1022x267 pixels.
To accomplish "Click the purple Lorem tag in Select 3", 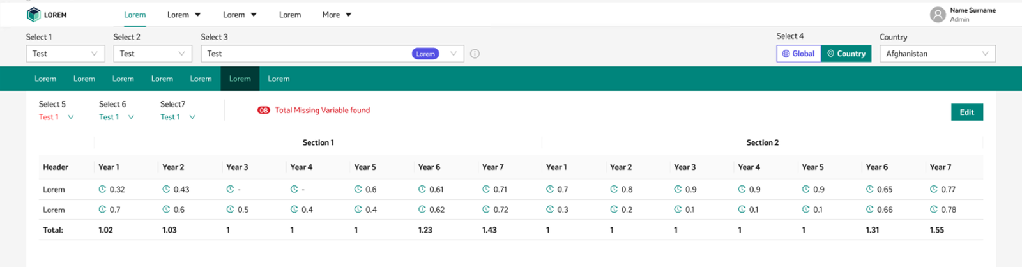I will tap(425, 54).
